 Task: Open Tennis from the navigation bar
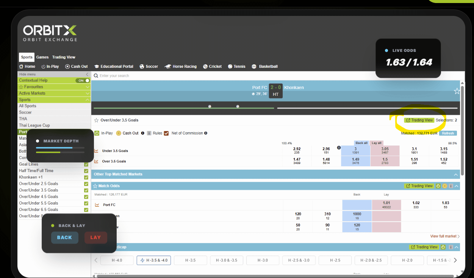(x=237, y=66)
